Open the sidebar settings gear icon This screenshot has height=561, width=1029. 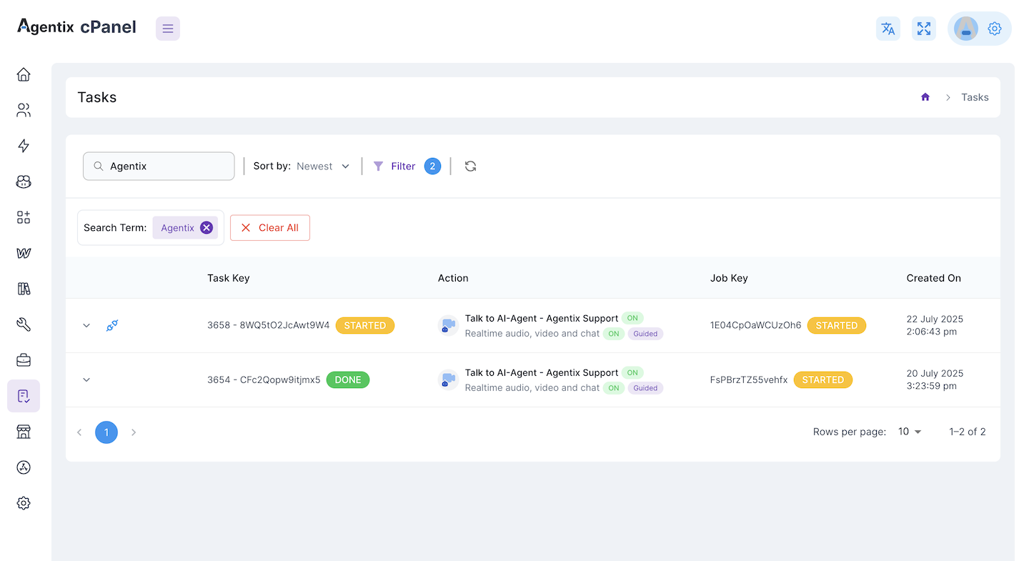[x=24, y=503]
